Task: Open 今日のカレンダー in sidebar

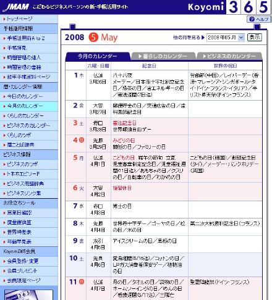Action: pos(25,96)
